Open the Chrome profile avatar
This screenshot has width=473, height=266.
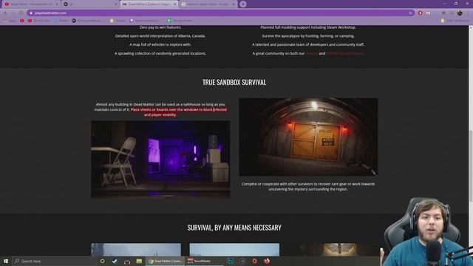coord(460,13)
